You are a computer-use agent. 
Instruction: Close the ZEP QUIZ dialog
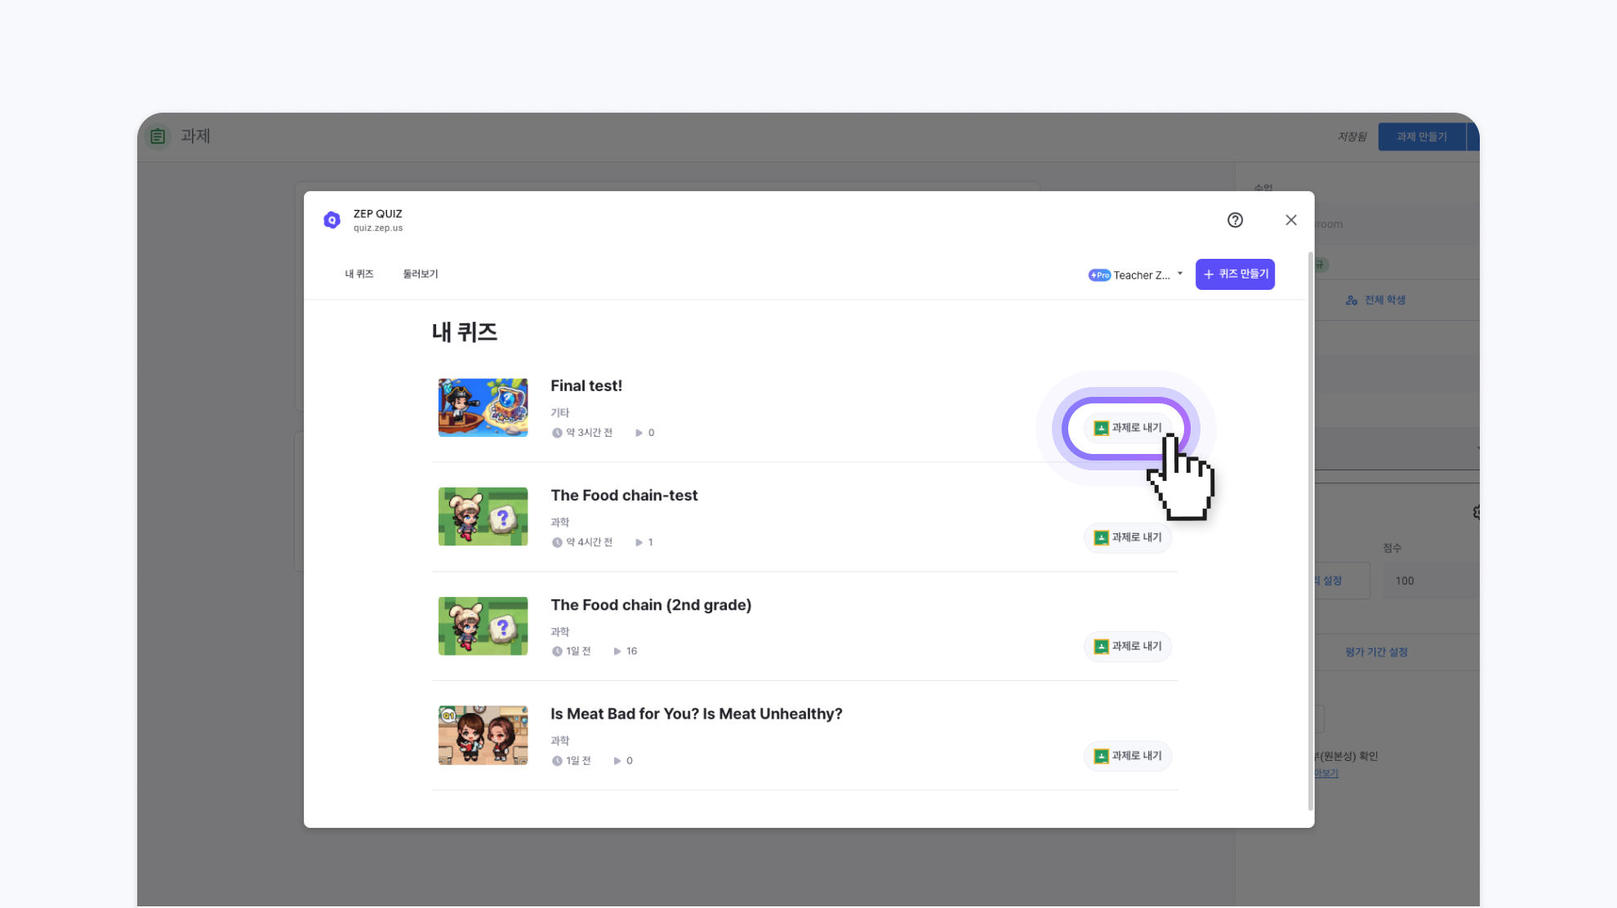point(1290,220)
